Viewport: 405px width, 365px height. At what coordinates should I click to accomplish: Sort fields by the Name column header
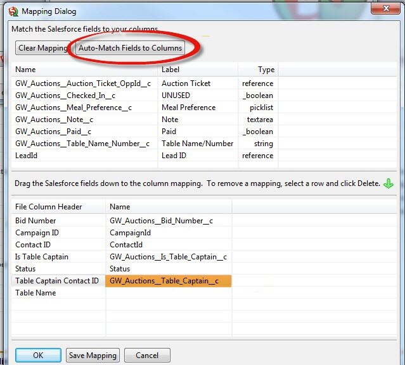coord(84,70)
